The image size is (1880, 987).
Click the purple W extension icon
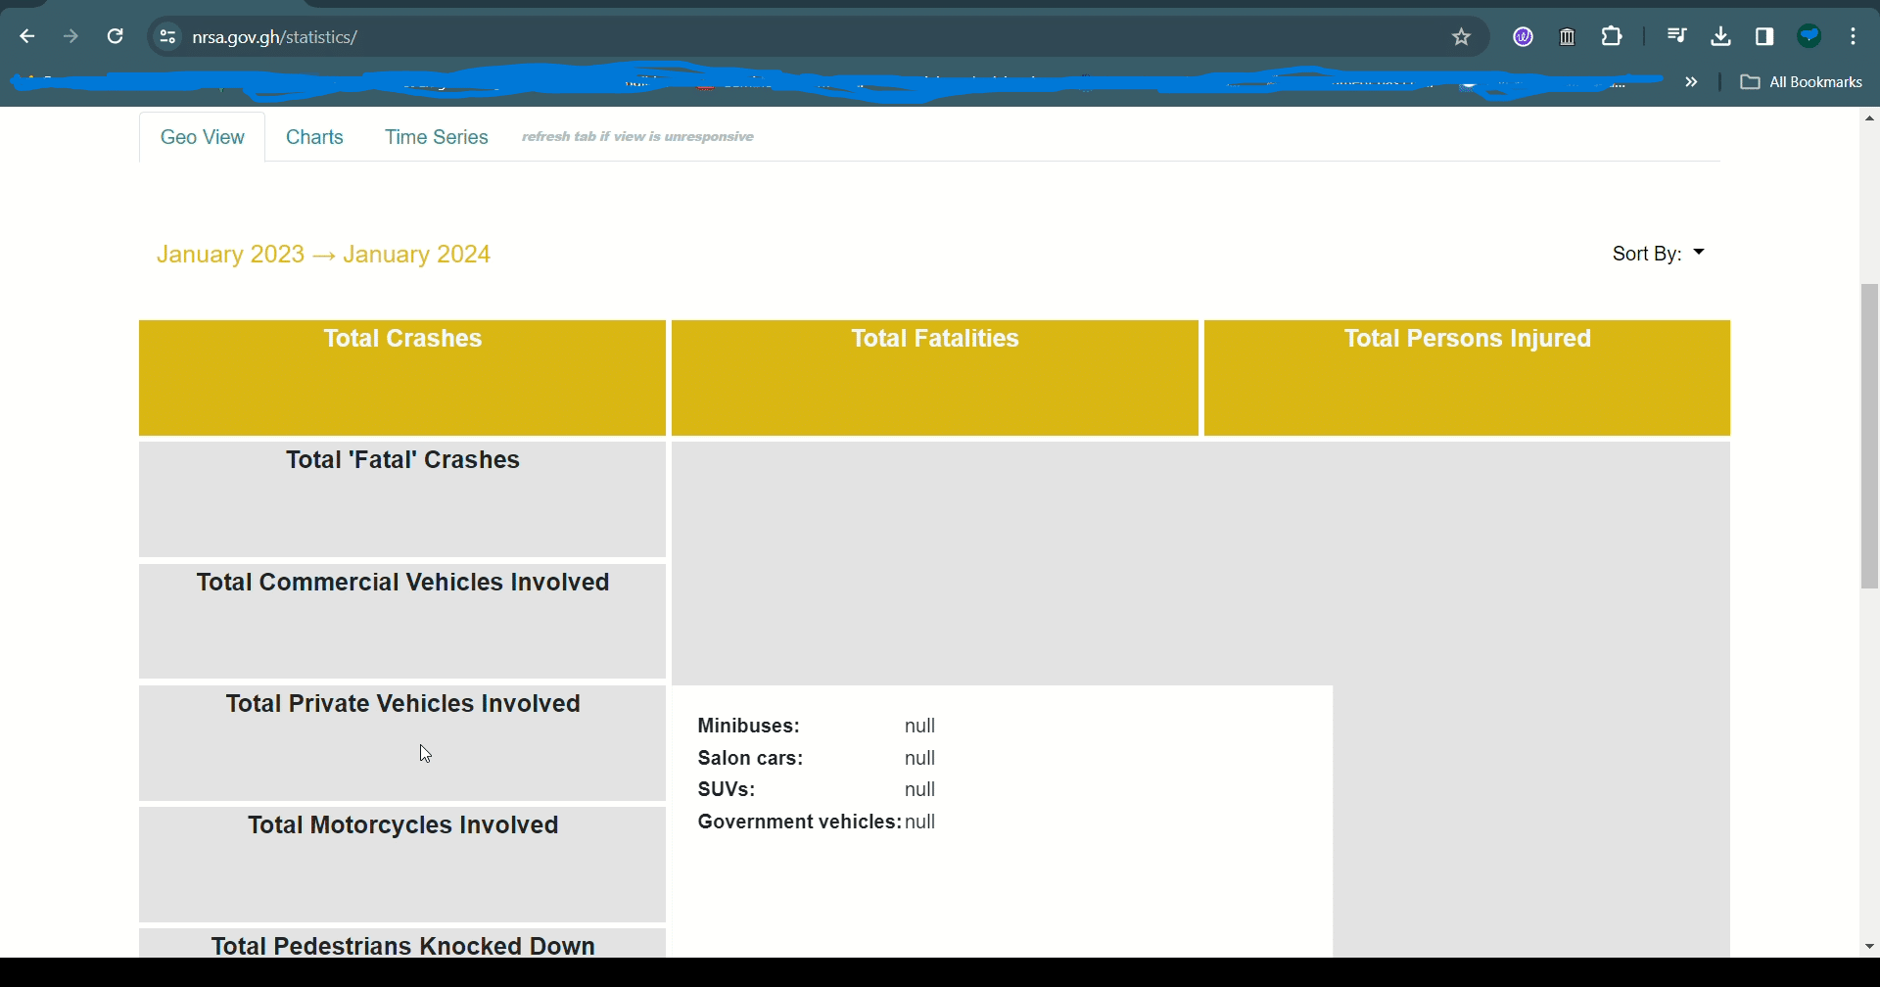tap(1523, 37)
